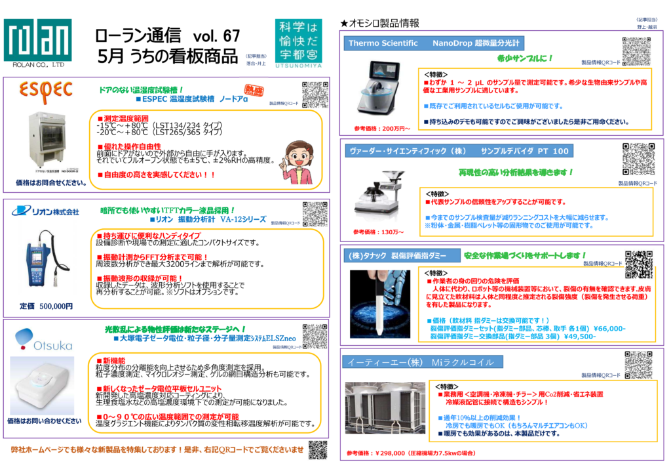Click the homepage QR code at page bottom
The width and height of the screenshot is (671, 475).
pos(318,449)
